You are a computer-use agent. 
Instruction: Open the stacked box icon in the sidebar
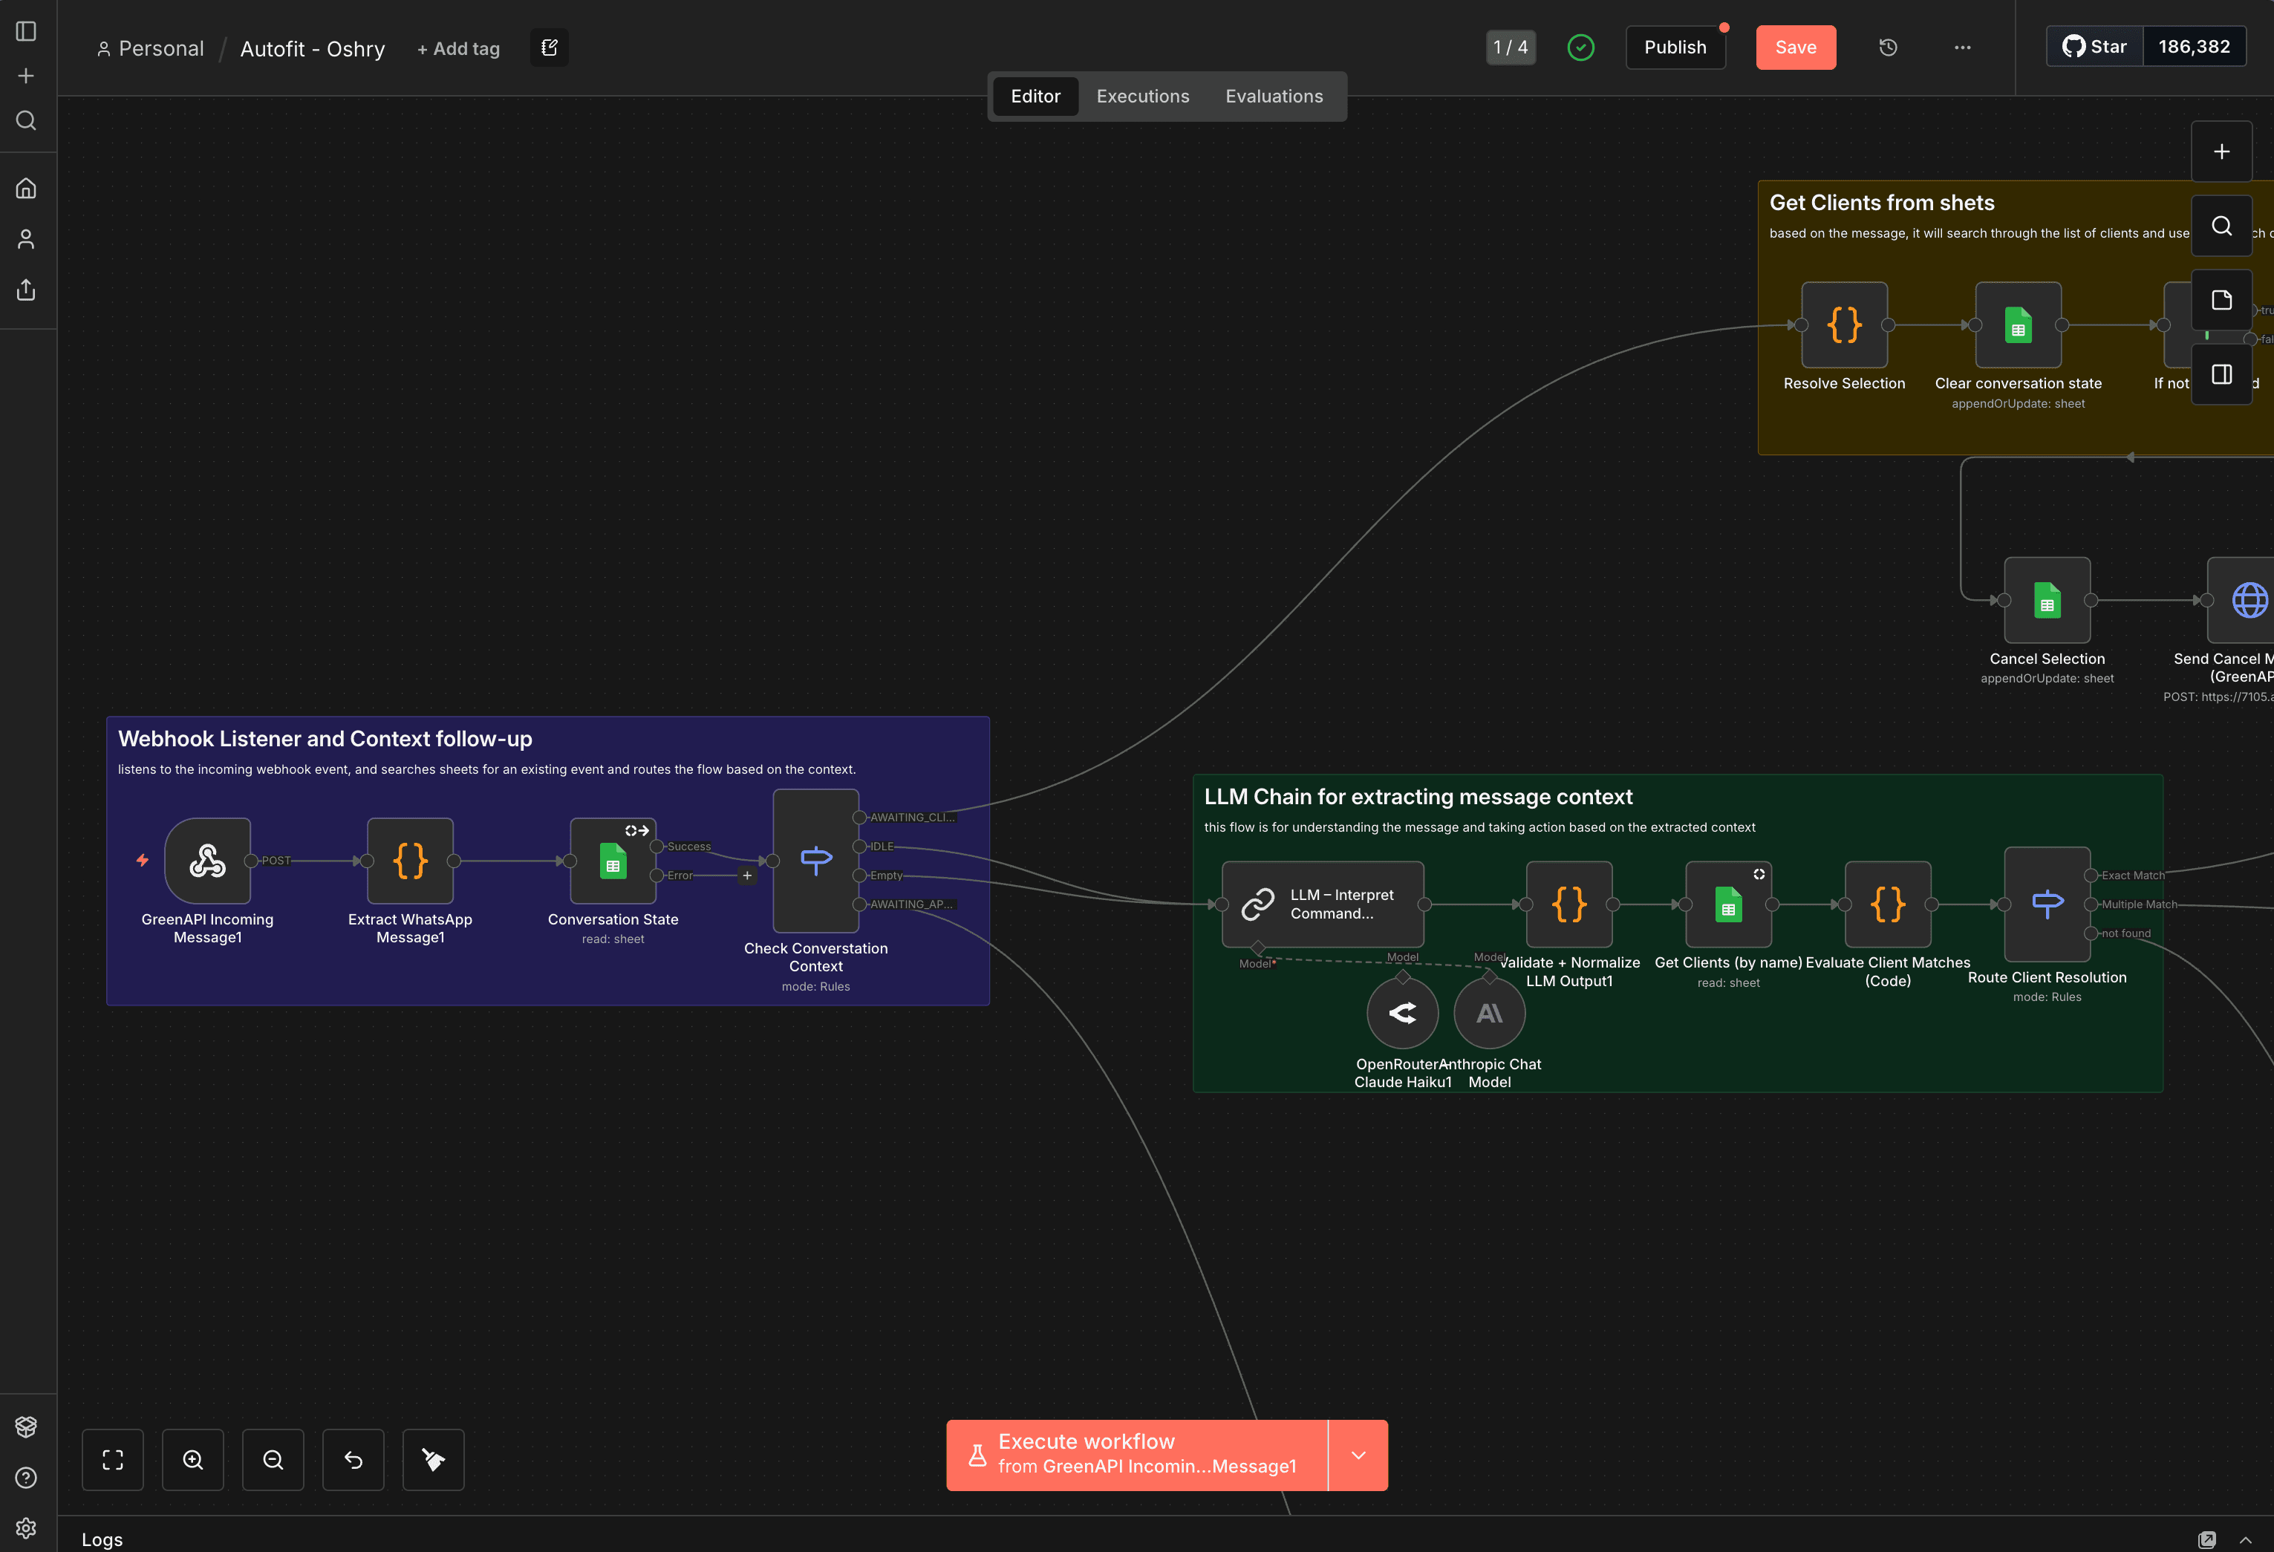[27, 1427]
